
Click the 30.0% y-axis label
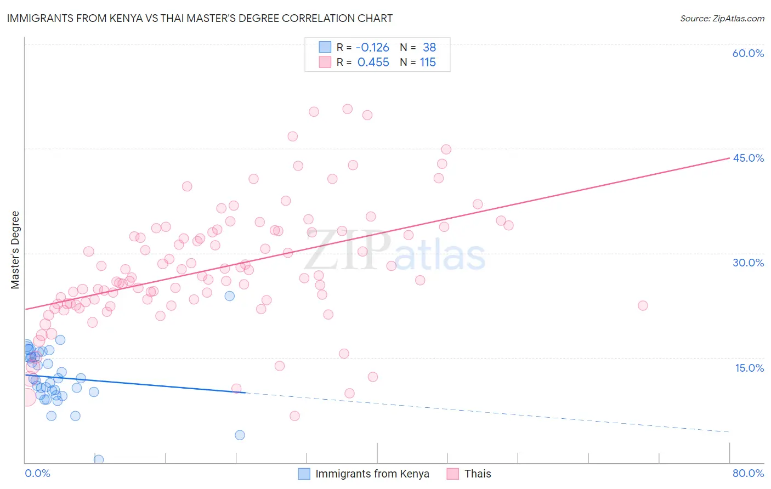point(748,263)
